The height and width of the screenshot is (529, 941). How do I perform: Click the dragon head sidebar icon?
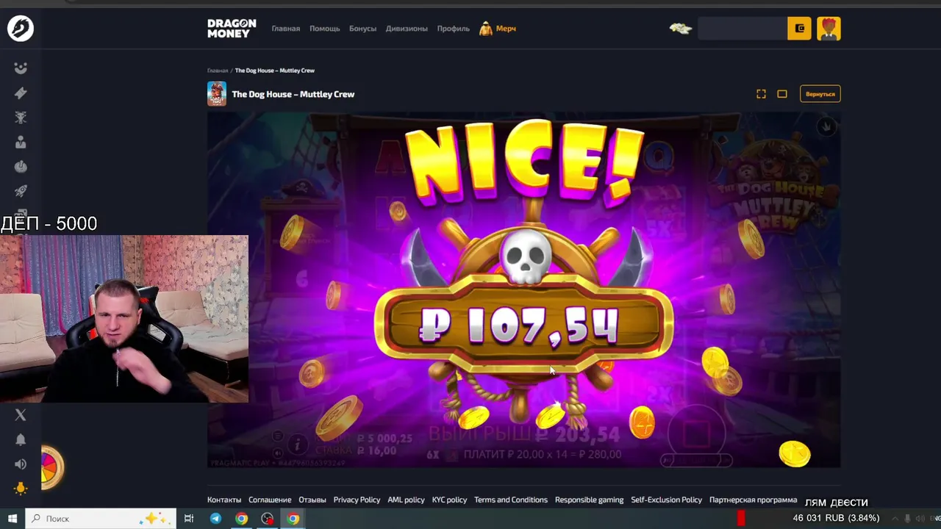pyautogui.click(x=21, y=118)
